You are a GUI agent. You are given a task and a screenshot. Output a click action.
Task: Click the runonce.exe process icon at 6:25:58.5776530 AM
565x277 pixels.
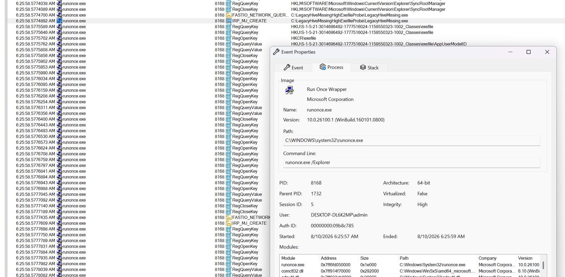(59, 136)
